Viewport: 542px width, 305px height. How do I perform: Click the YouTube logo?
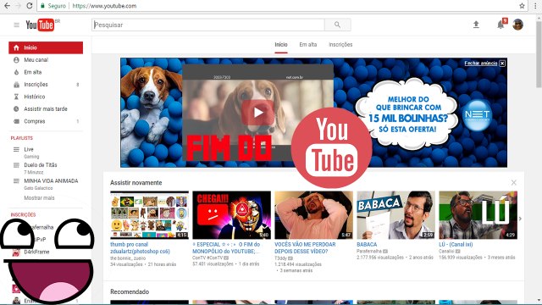point(40,25)
